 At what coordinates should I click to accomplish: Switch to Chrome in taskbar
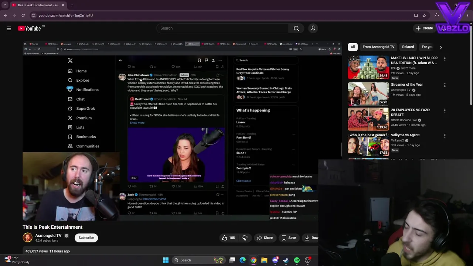click(253, 260)
